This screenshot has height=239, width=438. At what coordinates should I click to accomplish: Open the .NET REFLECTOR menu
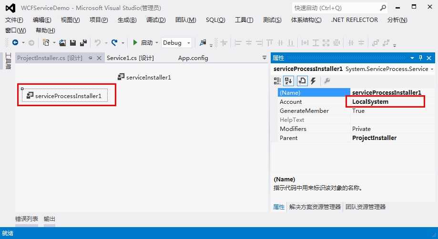(355, 20)
